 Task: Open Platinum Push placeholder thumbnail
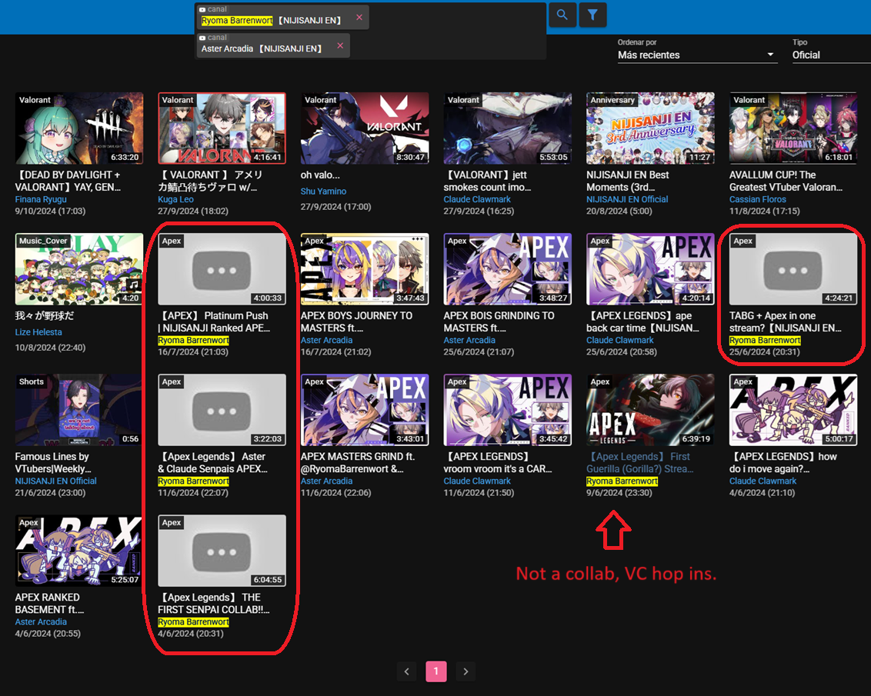tap(222, 269)
